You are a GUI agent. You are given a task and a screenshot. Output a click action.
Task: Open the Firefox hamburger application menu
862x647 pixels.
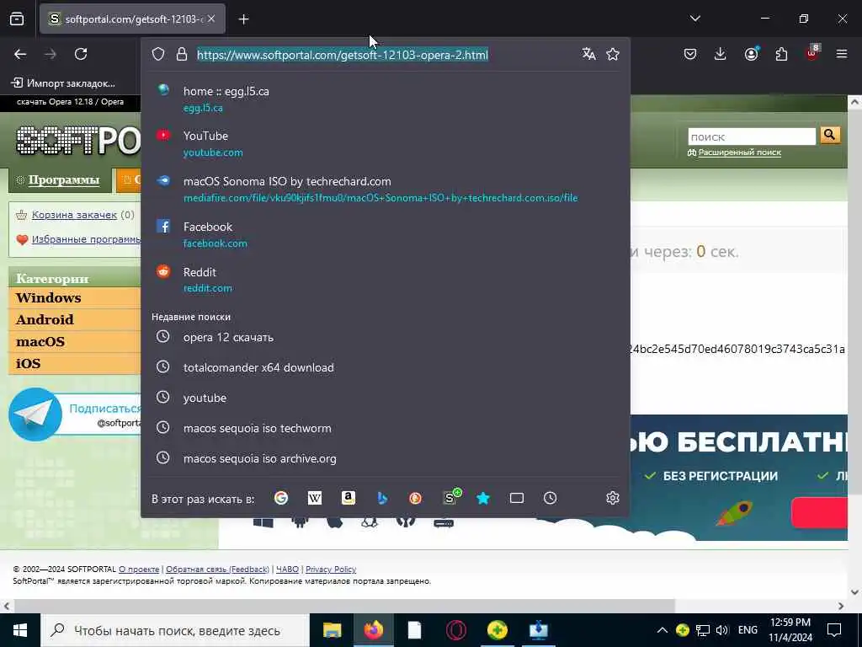click(x=842, y=54)
